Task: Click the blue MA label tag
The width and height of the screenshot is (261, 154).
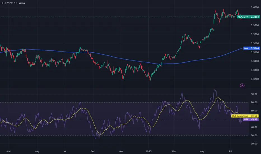Action: (x=246, y=48)
